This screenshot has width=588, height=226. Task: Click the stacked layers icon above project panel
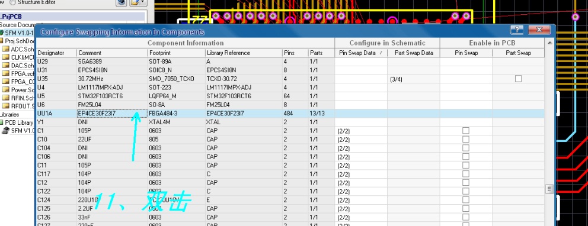click(121, 2)
